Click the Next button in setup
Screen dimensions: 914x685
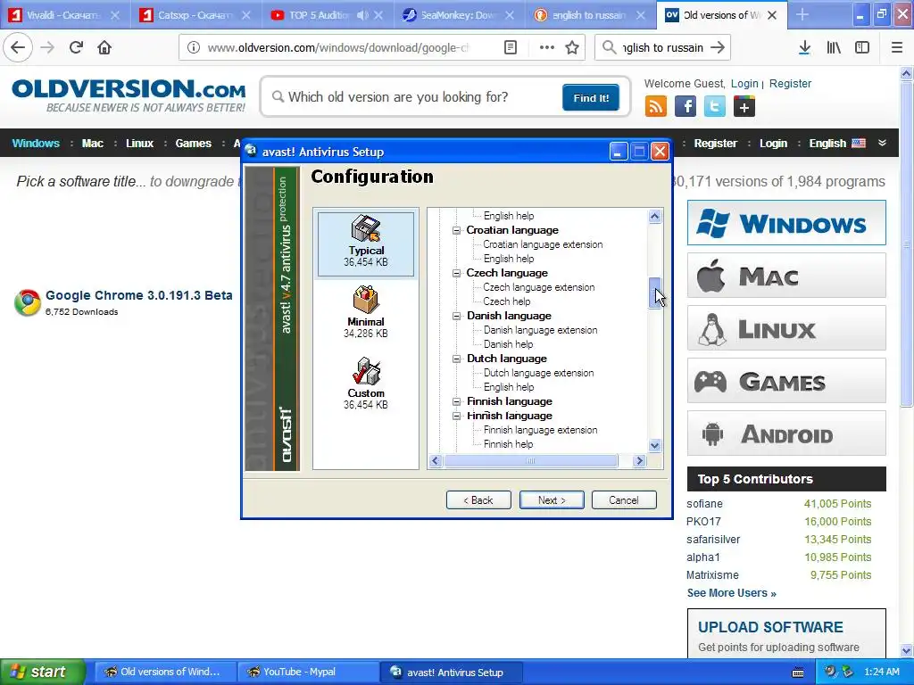click(x=552, y=499)
